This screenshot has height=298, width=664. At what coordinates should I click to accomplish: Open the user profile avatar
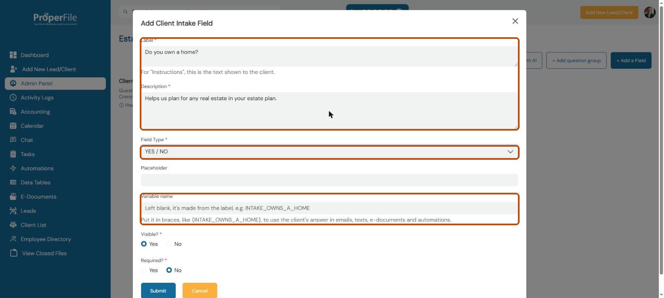[x=650, y=12]
